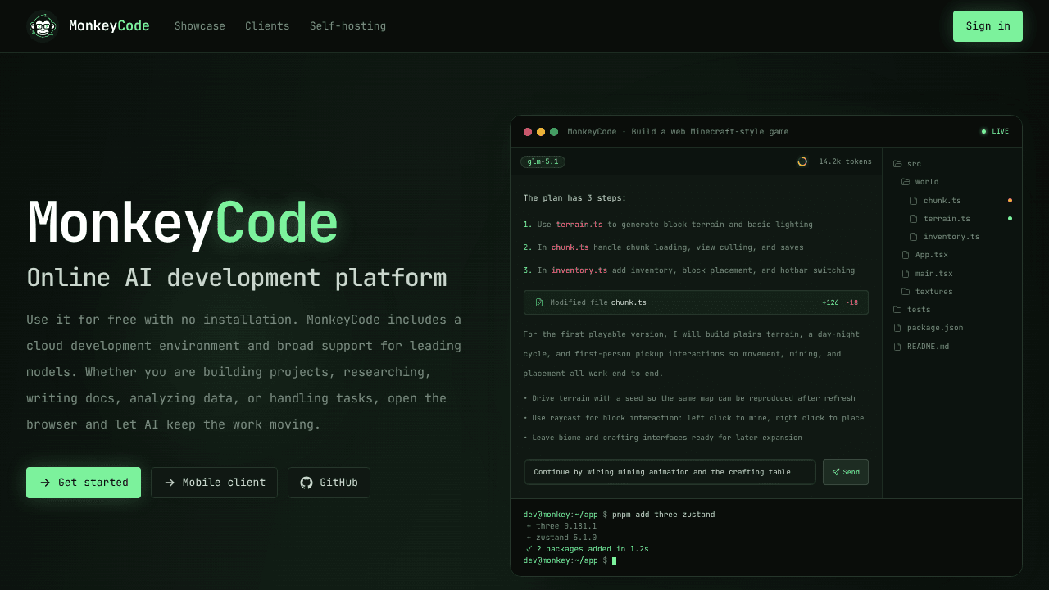This screenshot has width=1049, height=590.
Task: Click the terminal prompt cursor line
Action: [x=570, y=560]
